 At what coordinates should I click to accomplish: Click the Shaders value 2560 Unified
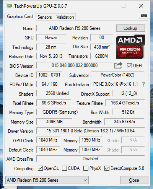[57, 93]
